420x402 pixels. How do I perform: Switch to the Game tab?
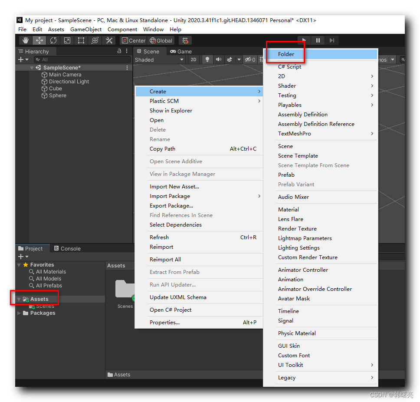click(181, 52)
